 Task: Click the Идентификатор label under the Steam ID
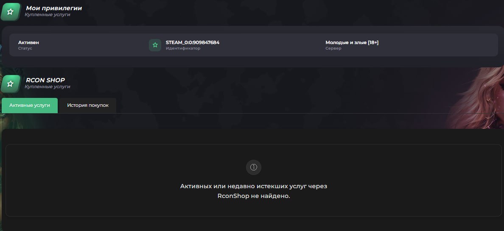click(183, 48)
